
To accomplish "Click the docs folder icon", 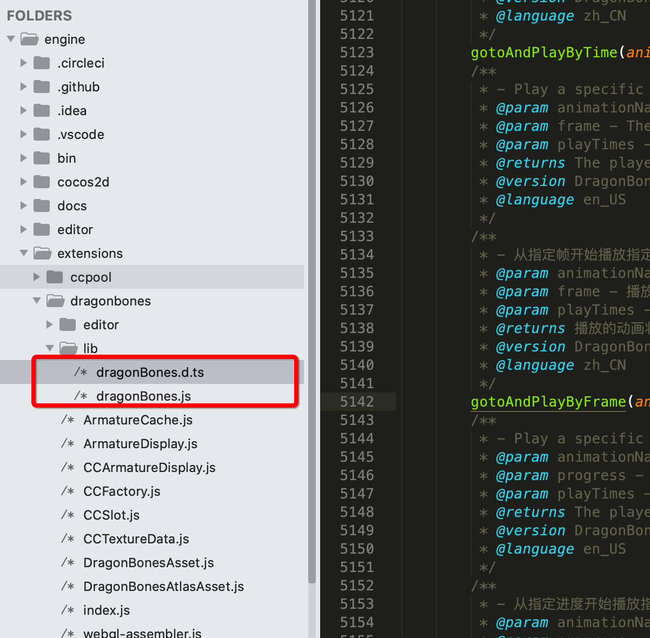I will click(42, 206).
